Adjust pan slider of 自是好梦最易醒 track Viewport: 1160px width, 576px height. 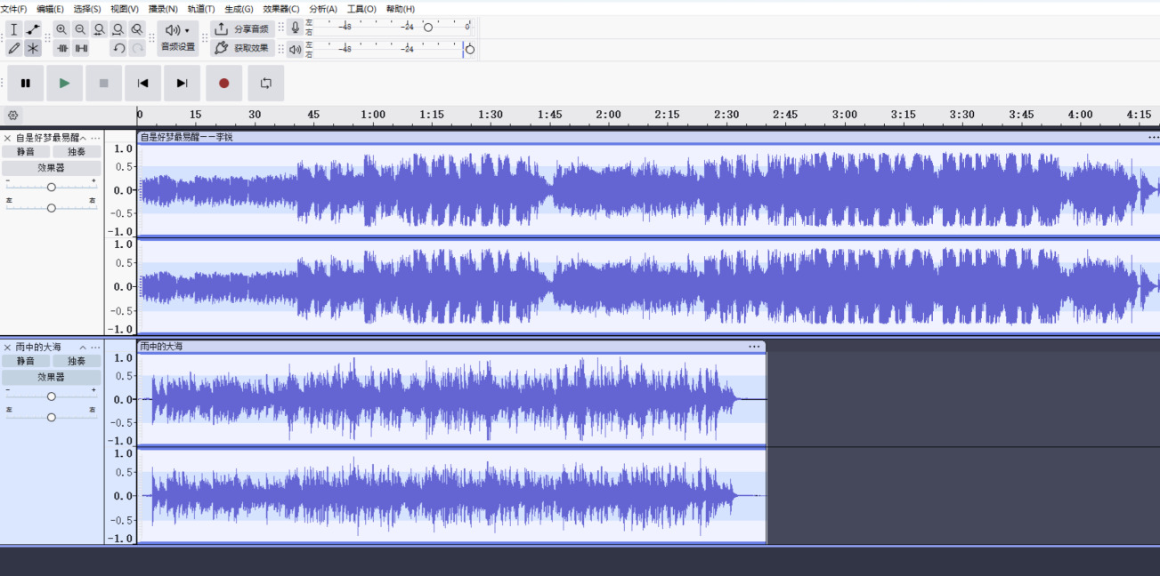[x=52, y=207]
